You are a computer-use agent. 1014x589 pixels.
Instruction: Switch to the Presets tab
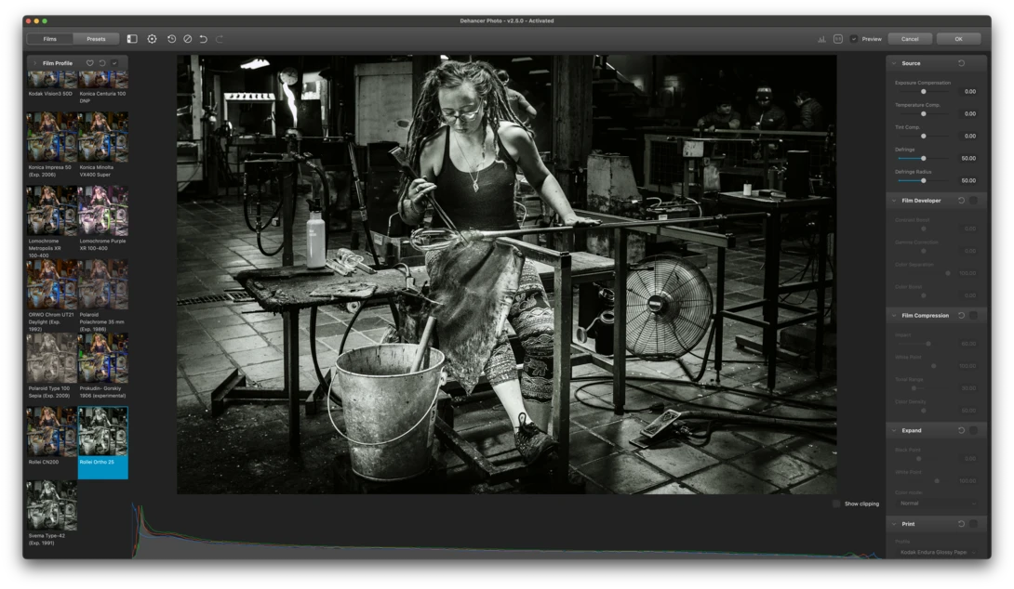coord(97,39)
